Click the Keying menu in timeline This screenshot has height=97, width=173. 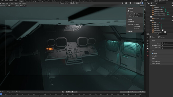(9, 92)
